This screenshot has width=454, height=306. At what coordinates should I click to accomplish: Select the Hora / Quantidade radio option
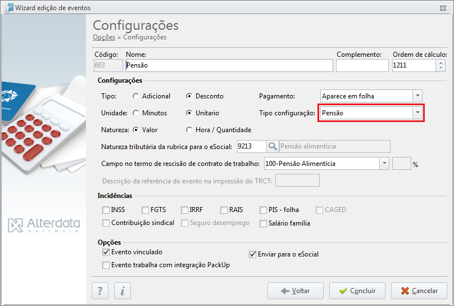(189, 130)
